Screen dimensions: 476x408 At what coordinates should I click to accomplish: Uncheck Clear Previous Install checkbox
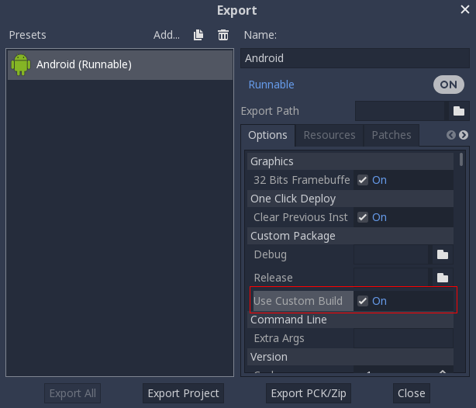(x=363, y=217)
